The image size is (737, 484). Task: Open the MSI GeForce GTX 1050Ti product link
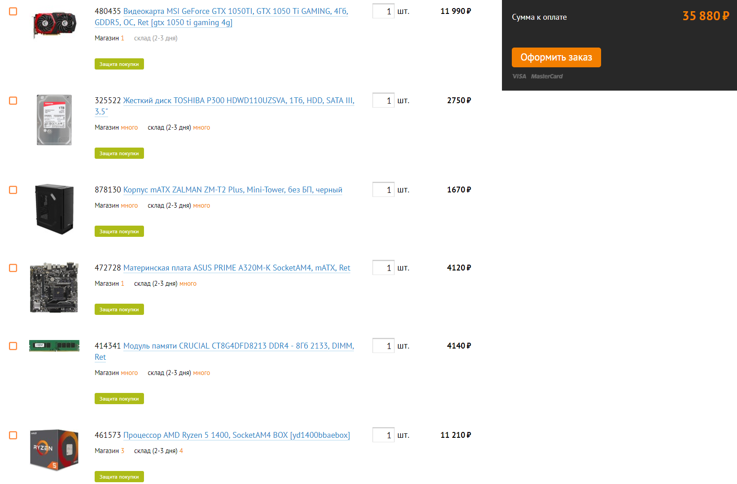[x=221, y=17]
